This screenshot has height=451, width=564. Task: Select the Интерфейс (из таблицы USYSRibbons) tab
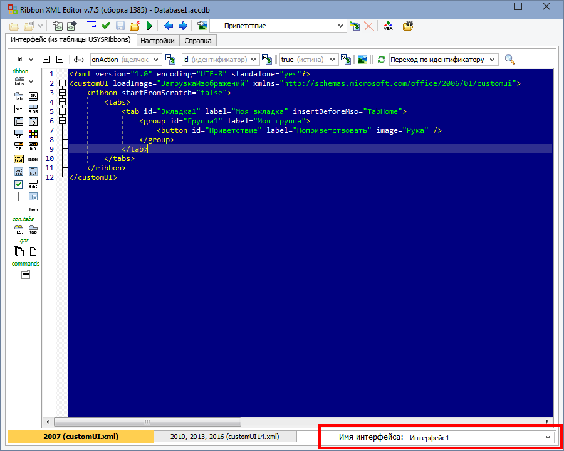click(x=71, y=39)
